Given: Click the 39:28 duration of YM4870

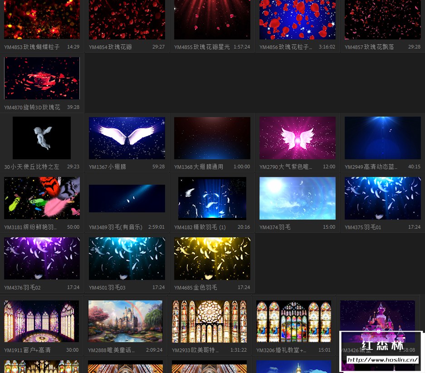Looking at the screenshot, I should 73,107.
